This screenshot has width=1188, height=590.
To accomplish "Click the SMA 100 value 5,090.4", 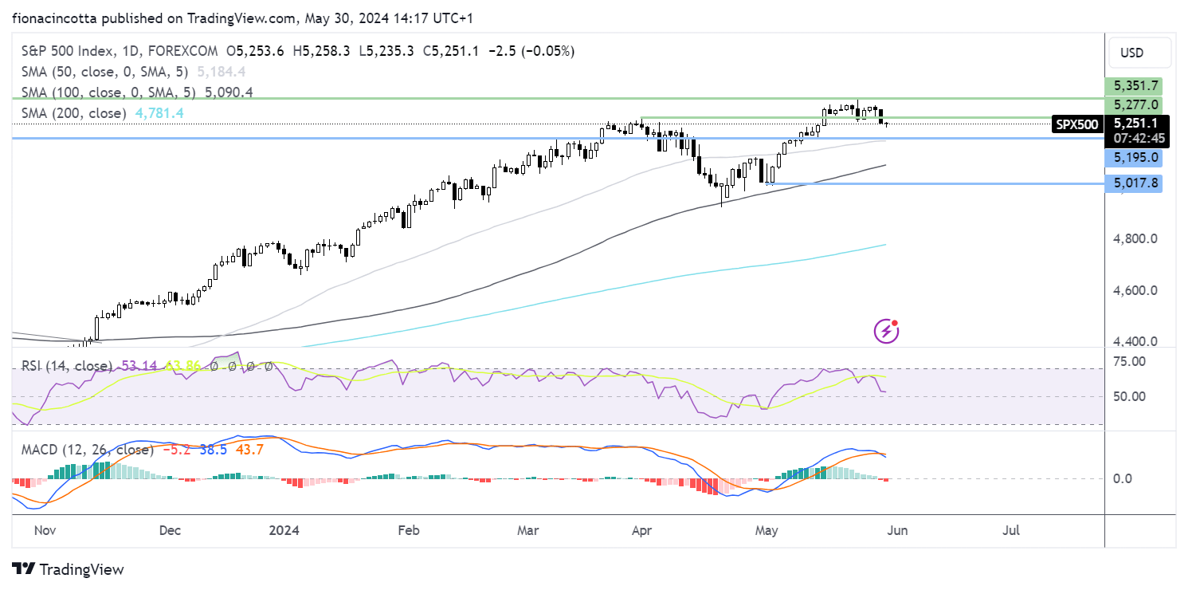I will (x=229, y=92).
